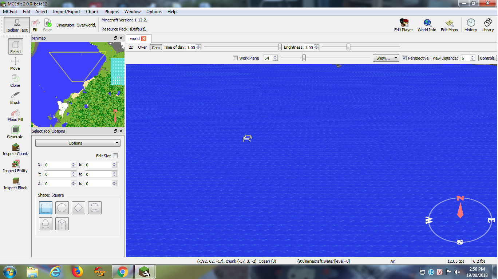
Task: Select the Select tool in sidebar
Action: [x=15, y=47]
